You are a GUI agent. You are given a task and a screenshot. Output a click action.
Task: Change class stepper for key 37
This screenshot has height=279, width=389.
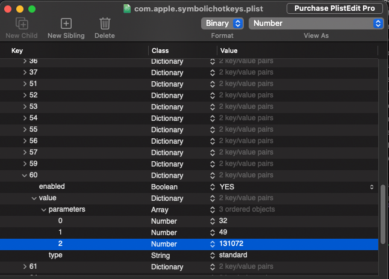(x=213, y=73)
